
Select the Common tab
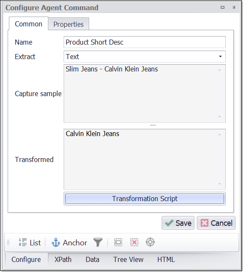(28, 24)
